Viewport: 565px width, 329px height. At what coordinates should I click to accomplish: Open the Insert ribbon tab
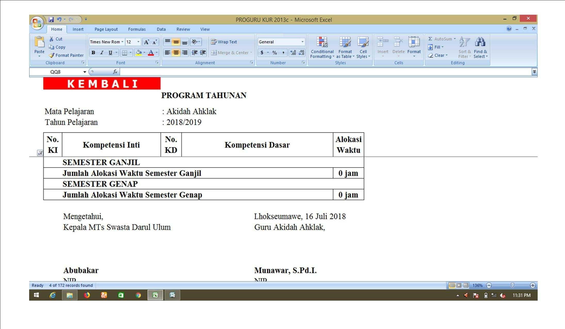point(78,29)
